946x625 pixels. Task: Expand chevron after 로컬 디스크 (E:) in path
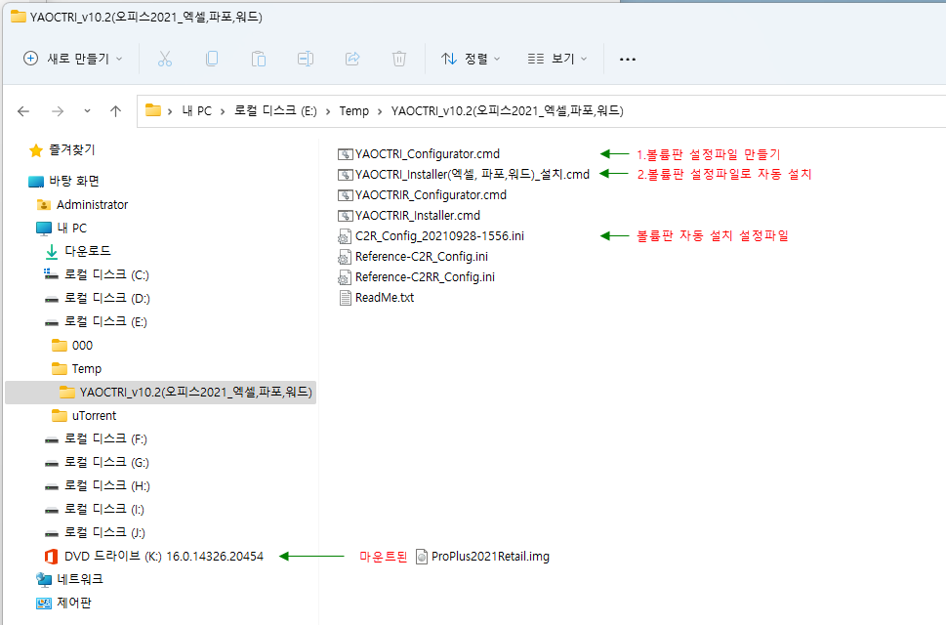(x=328, y=111)
